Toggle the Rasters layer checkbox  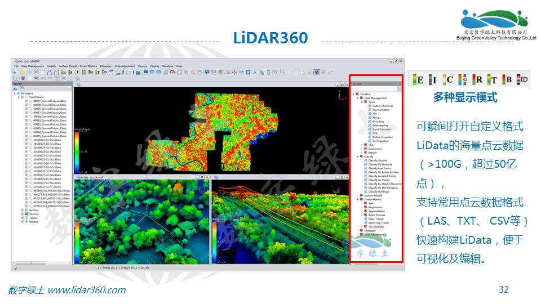22,210
